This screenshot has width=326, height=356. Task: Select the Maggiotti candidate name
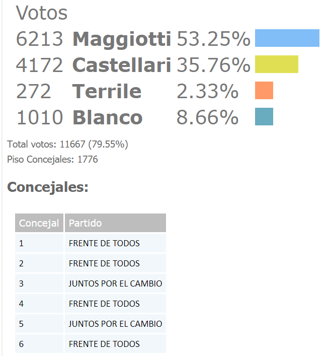coord(122,39)
